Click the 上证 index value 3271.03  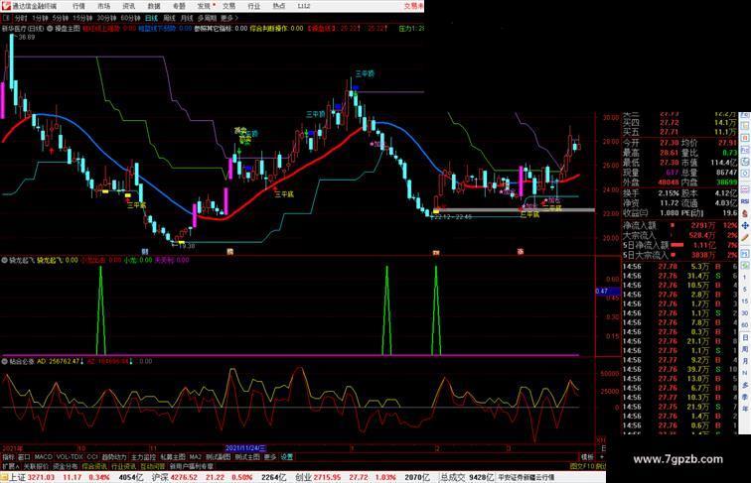click(41, 477)
